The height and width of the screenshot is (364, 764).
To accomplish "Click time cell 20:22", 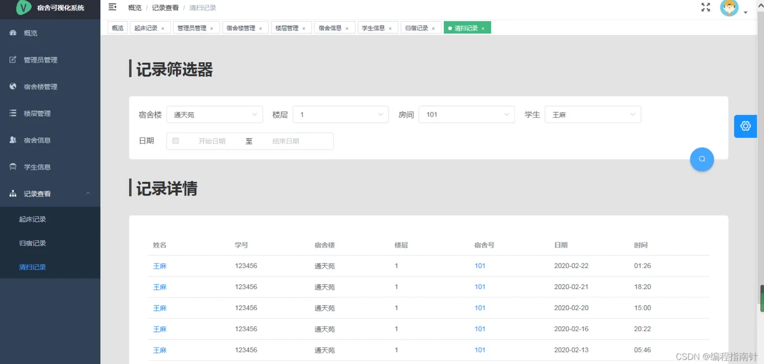I will tap(642, 329).
